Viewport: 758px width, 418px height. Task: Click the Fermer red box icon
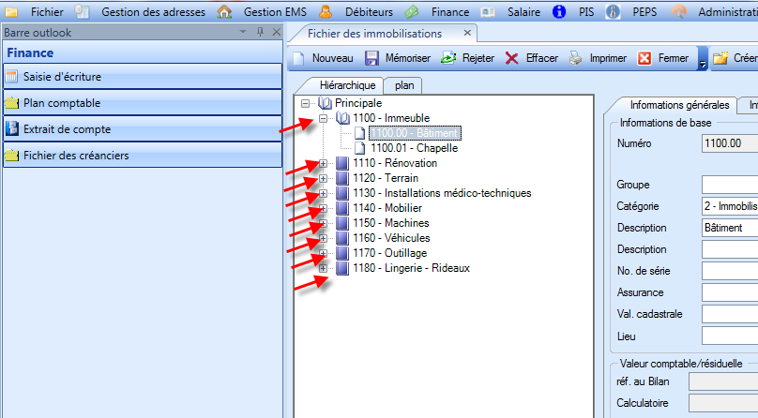click(644, 58)
